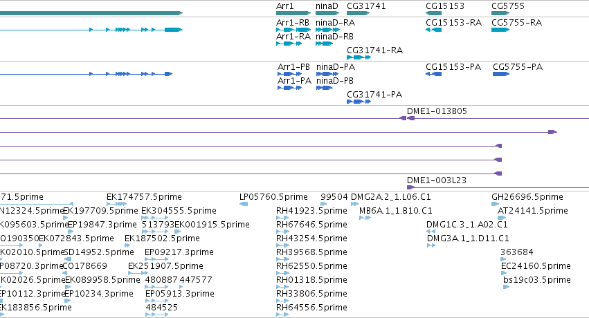
Task: Select the EP05913.3prime EST label
Action: tap(180, 294)
